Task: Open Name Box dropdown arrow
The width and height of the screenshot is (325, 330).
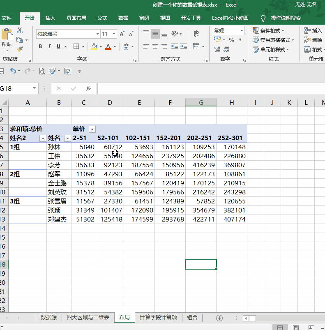Action: 34,88
